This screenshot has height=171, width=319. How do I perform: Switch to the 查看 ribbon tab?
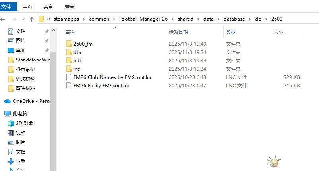click(70, 7)
